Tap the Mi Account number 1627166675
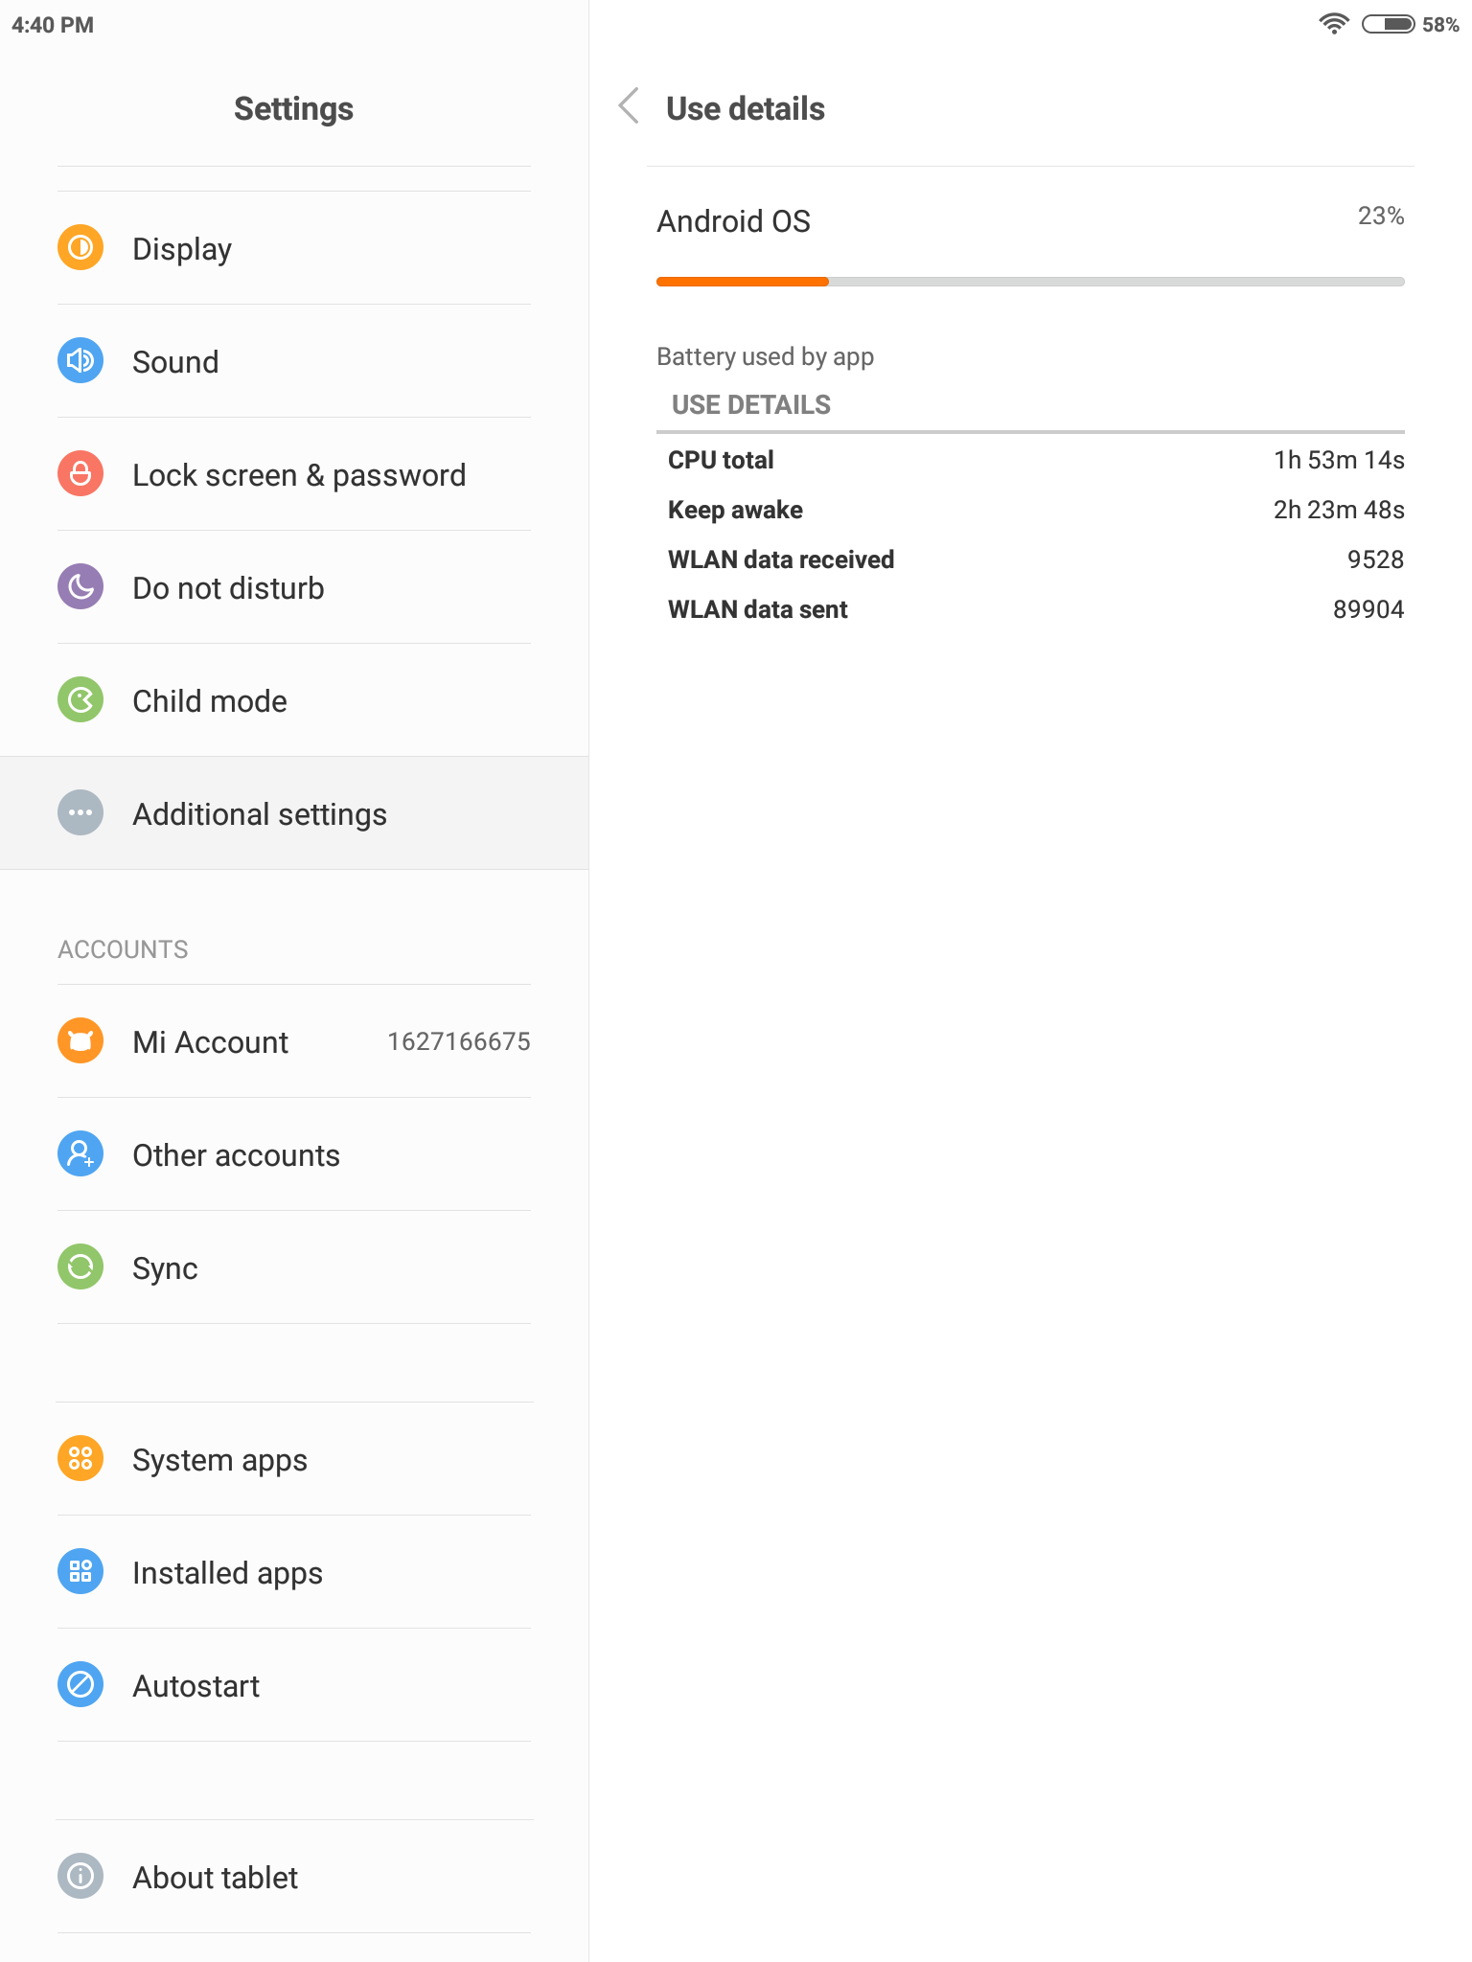 tap(458, 1041)
